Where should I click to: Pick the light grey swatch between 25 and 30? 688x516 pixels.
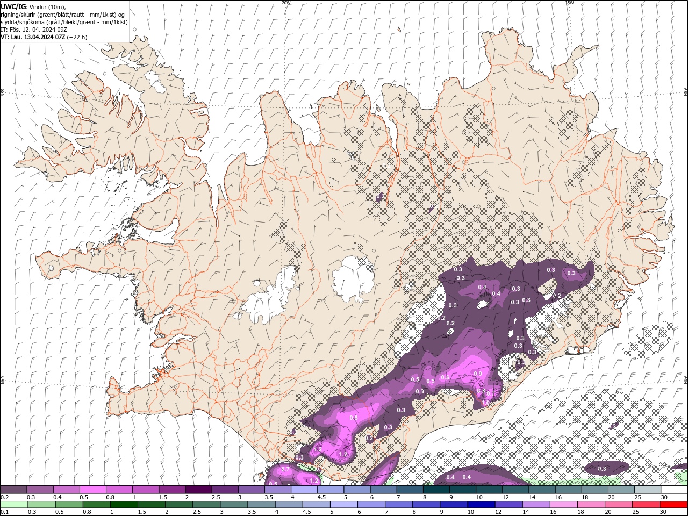[x=648, y=490]
